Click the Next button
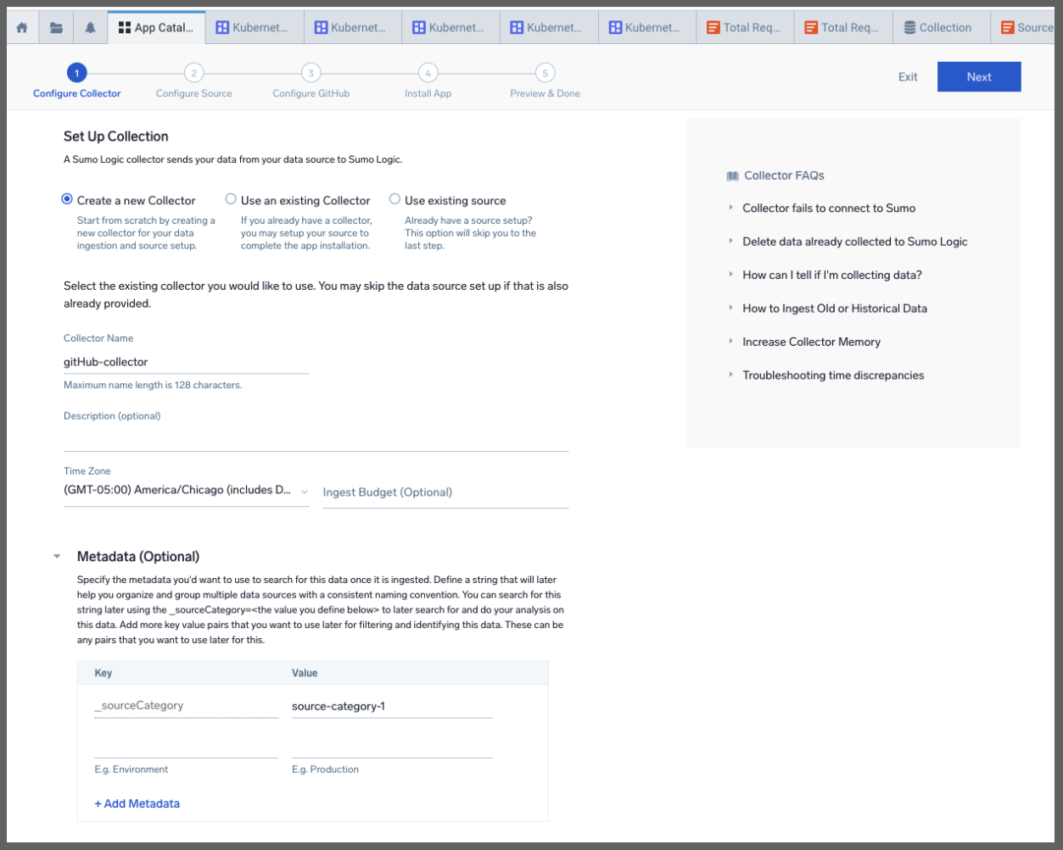The image size is (1063, 850). pyautogui.click(x=979, y=77)
